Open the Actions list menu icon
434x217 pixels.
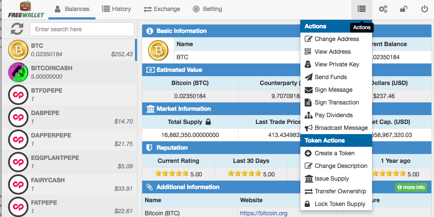pos(361,9)
